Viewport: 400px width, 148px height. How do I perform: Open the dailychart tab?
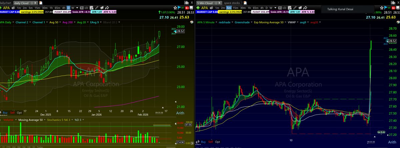(6, 3)
